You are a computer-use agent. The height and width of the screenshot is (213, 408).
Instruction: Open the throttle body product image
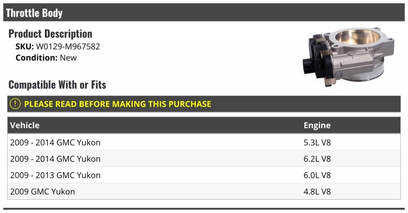pyautogui.click(x=348, y=57)
